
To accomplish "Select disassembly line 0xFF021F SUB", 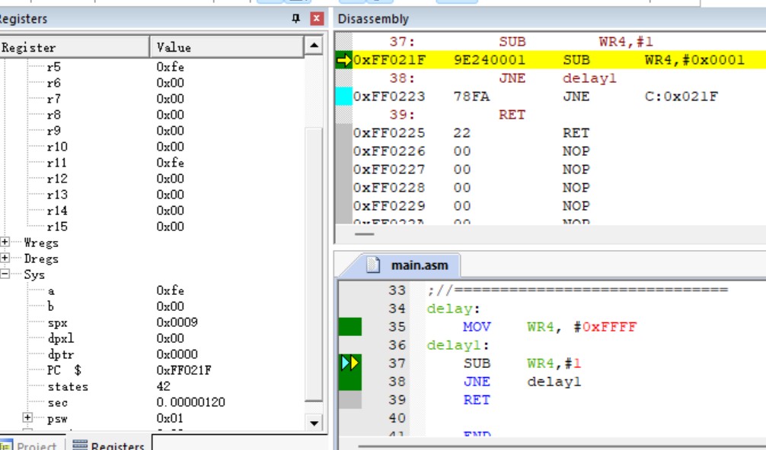I will coord(559,60).
